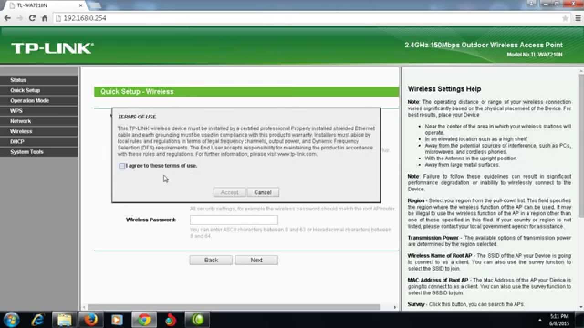Image resolution: width=584 pixels, height=328 pixels.
Task: Open the red swirl app on taskbar
Action: [x=171, y=320]
